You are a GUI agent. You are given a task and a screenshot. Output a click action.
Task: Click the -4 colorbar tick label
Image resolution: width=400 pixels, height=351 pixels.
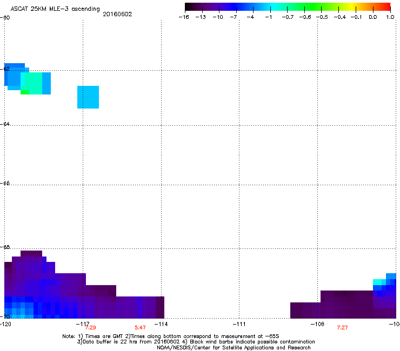(250, 17)
